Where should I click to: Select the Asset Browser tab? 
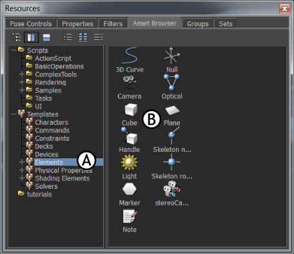155,23
